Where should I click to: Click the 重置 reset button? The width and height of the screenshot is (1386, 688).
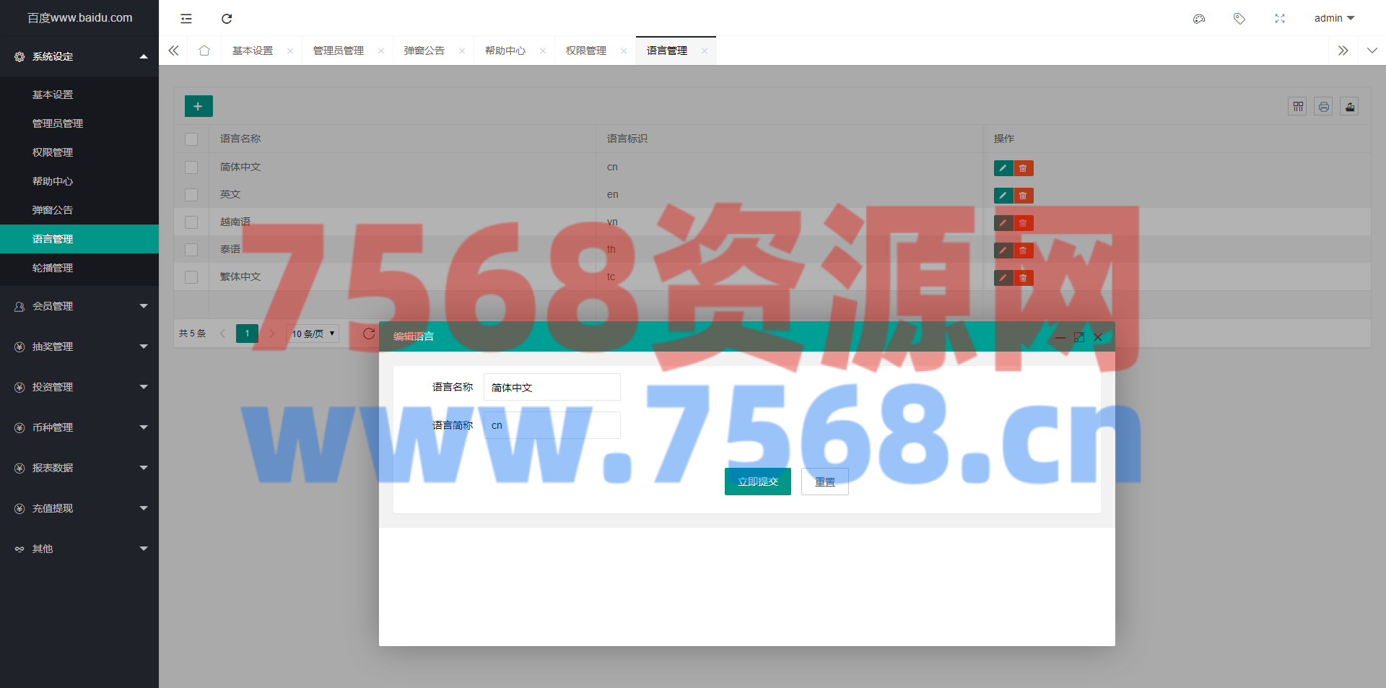(x=824, y=482)
